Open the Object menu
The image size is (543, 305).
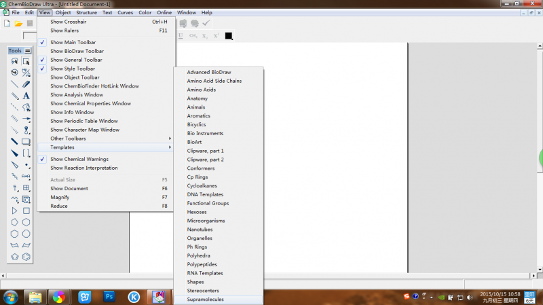coord(63,12)
